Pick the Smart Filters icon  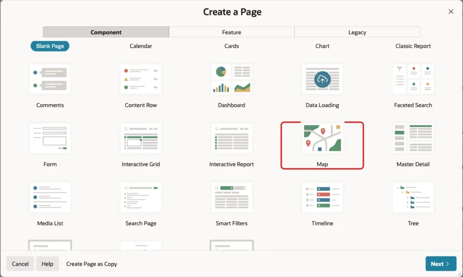click(x=231, y=197)
